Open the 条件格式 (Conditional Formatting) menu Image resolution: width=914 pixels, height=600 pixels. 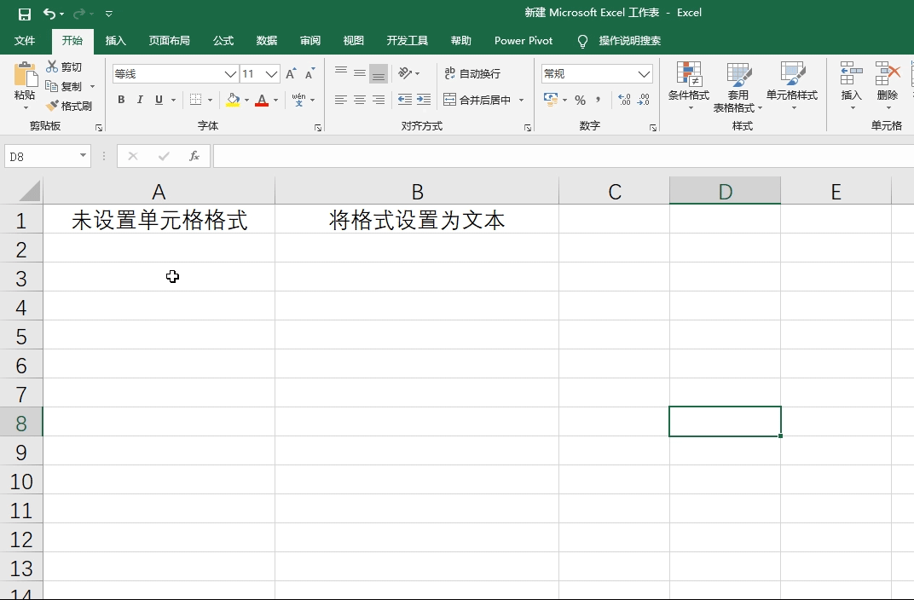click(x=689, y=85)
